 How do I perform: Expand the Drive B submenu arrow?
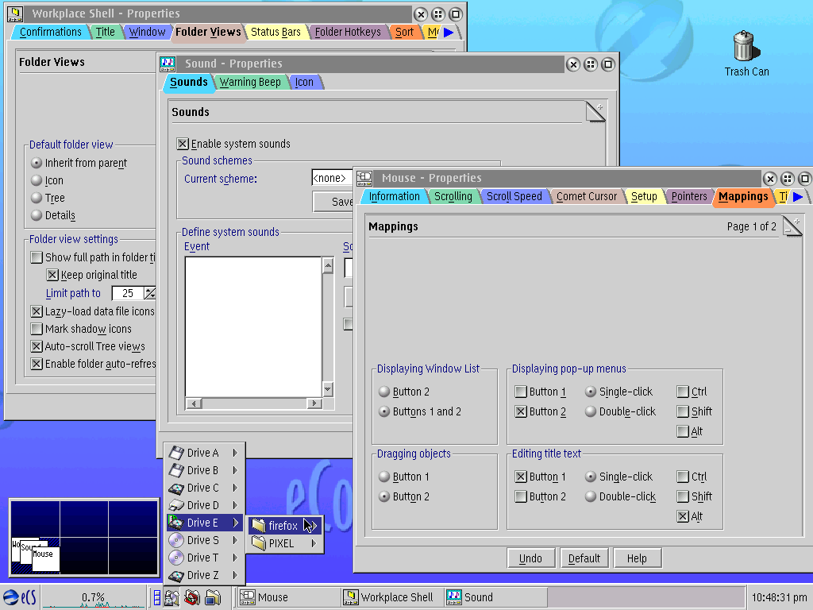pos(235,470)
